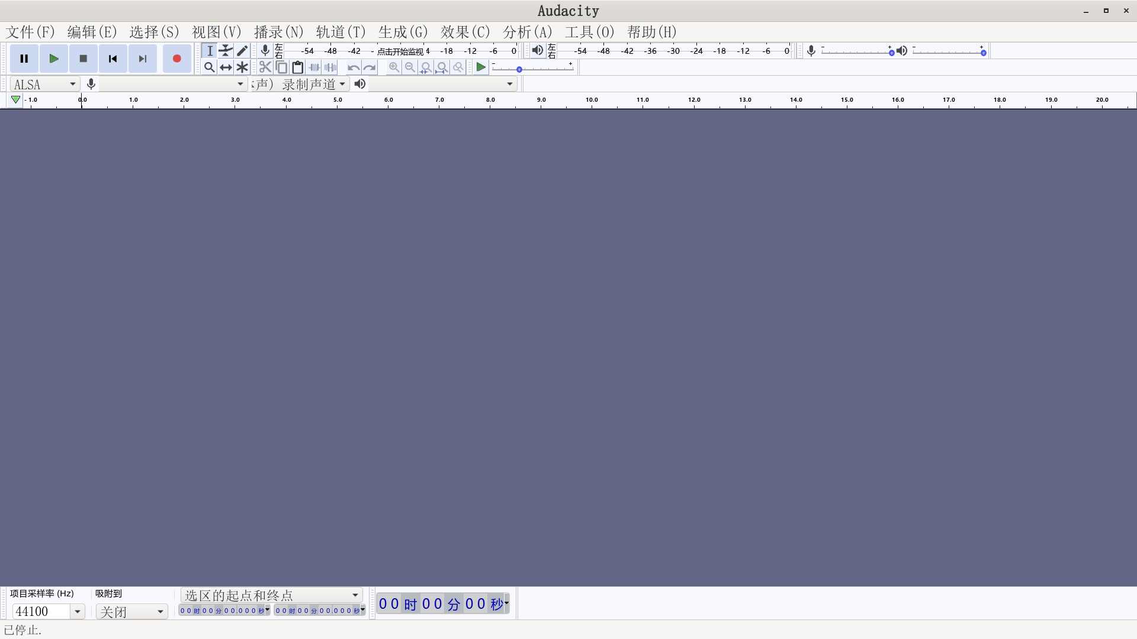Open audio position time format arrow
Screen dimensions: 1137x639
tap(507, 603)
